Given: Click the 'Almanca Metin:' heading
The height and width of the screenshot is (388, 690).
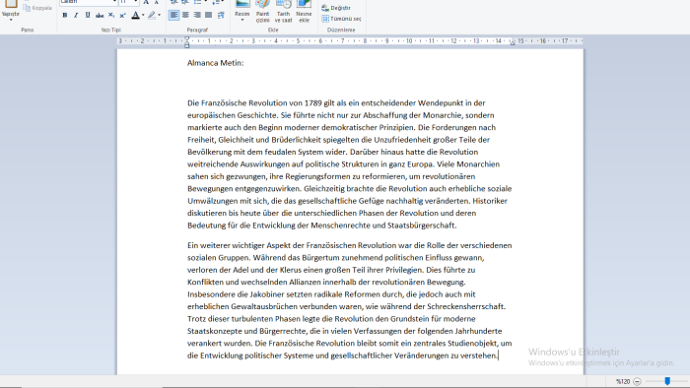Looking at the screenshot, I should (x=215, y=63).
